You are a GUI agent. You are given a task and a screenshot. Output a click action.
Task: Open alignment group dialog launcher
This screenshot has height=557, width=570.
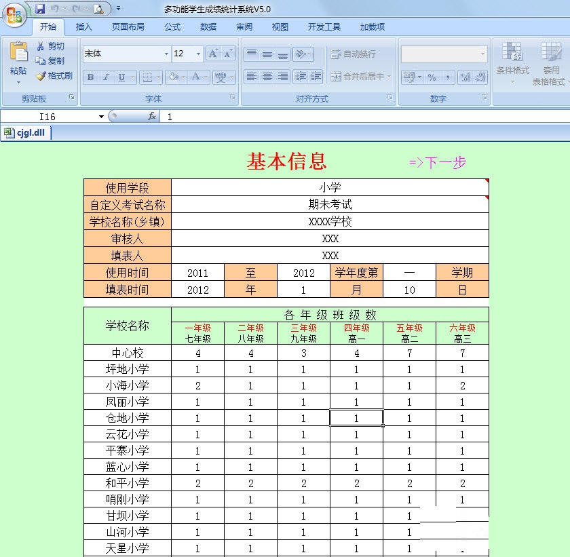(x=390, y=97)
